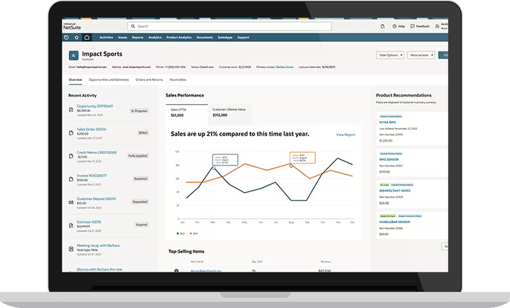Switch to Opportunities and Estimates tab

(109, 80)
